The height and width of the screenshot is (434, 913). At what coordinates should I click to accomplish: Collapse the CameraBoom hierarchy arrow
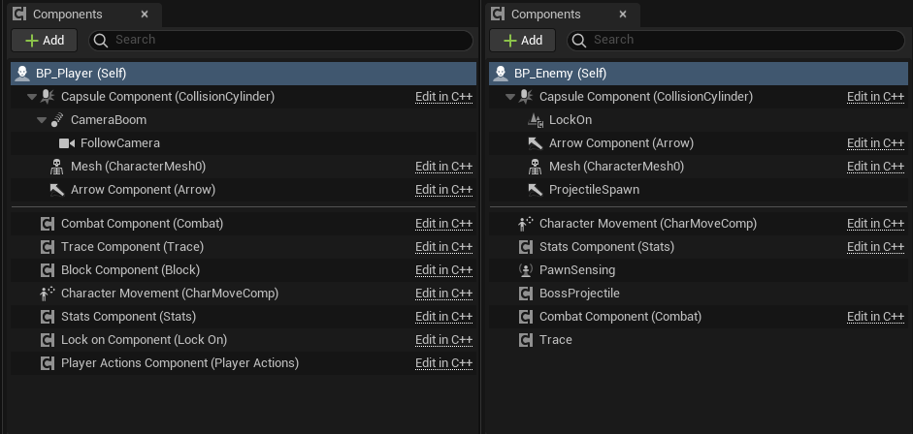tap(42, 120)
